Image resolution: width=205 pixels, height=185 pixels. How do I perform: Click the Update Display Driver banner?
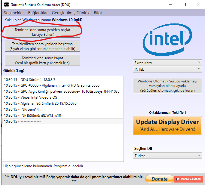click(x=167, y=125)
